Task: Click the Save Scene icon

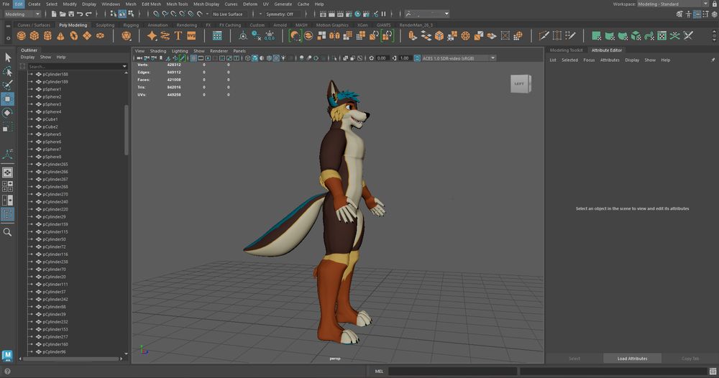Action: [x=70, y=14]
